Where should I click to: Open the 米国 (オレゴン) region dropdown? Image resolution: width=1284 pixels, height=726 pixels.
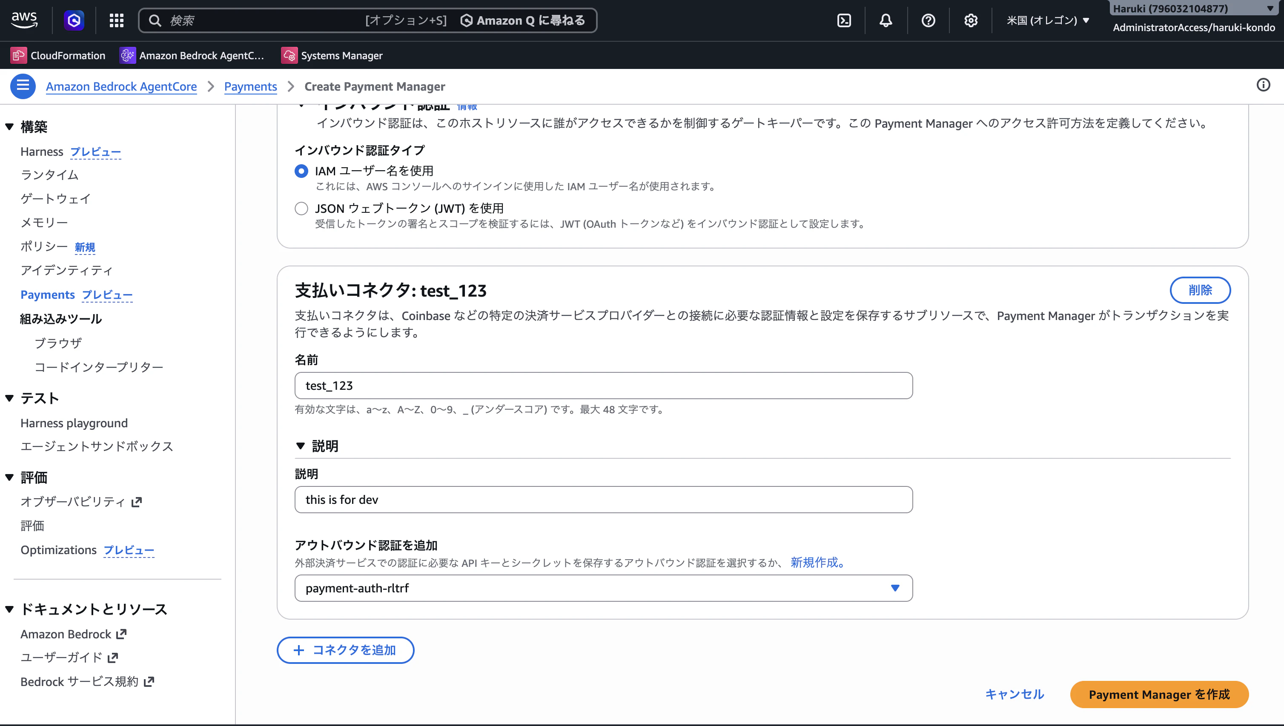click(1048, 20)
